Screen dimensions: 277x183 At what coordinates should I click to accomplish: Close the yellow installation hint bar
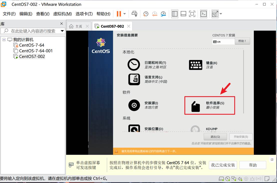pyautogui.click(x=272, y=160)
